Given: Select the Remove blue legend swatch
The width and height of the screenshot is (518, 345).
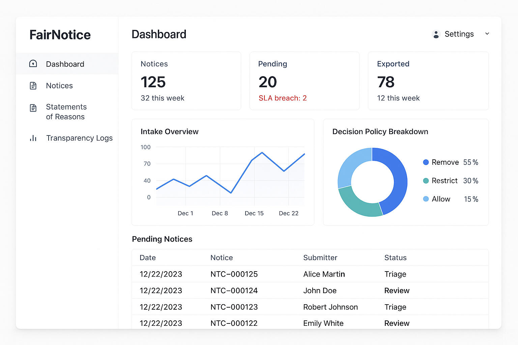Looking at the screenshot, I should point(426,162).
